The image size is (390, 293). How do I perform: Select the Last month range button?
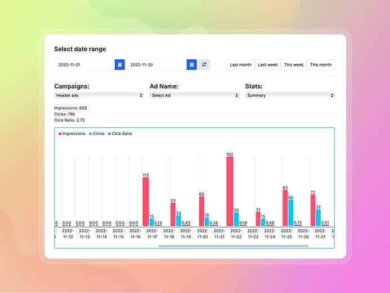pos(240,65)
